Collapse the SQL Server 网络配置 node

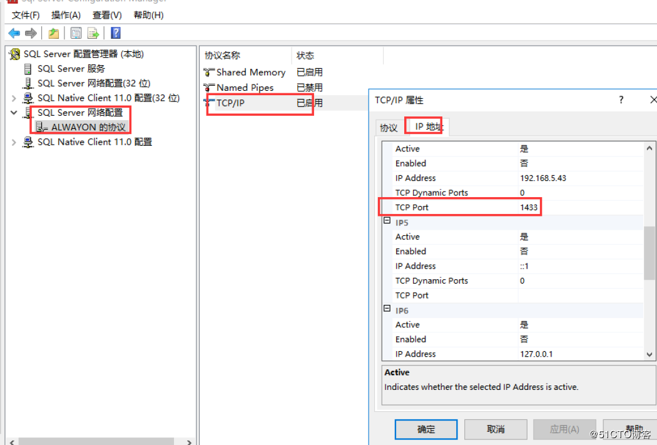click(x=14, y=113)
